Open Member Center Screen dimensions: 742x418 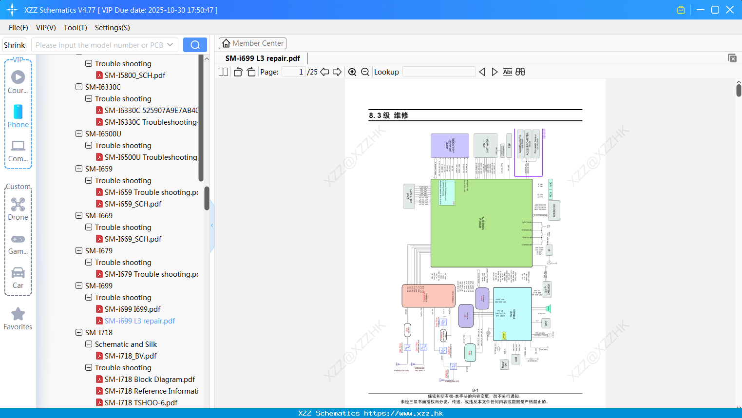tap(252, 43)
